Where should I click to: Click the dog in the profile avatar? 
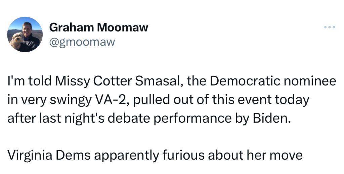[17, 40]
